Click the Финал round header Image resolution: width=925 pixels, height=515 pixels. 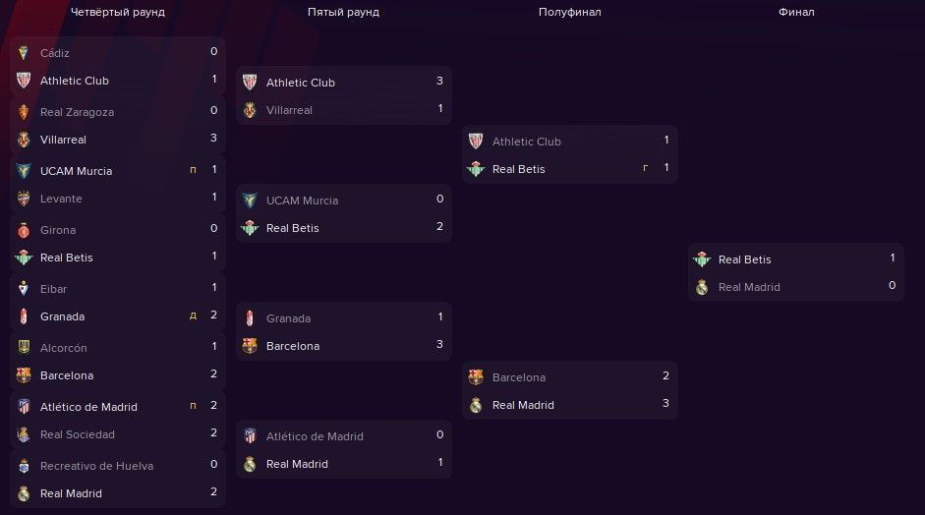pyautogui.click(x=796, y=12)
